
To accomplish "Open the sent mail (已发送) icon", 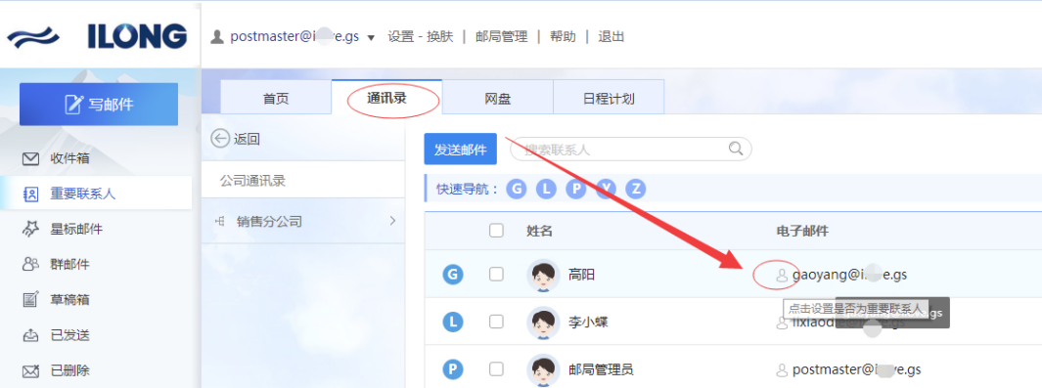I will 30,335.
